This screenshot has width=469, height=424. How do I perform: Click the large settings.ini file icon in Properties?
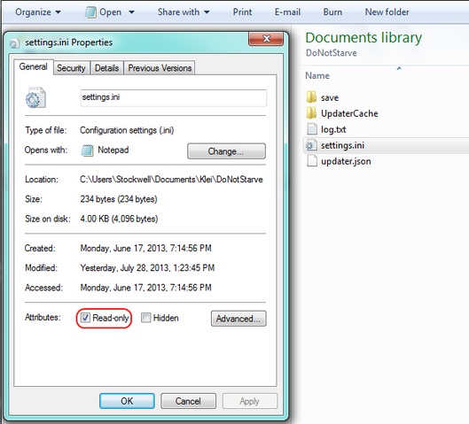[x=35, y=97]
